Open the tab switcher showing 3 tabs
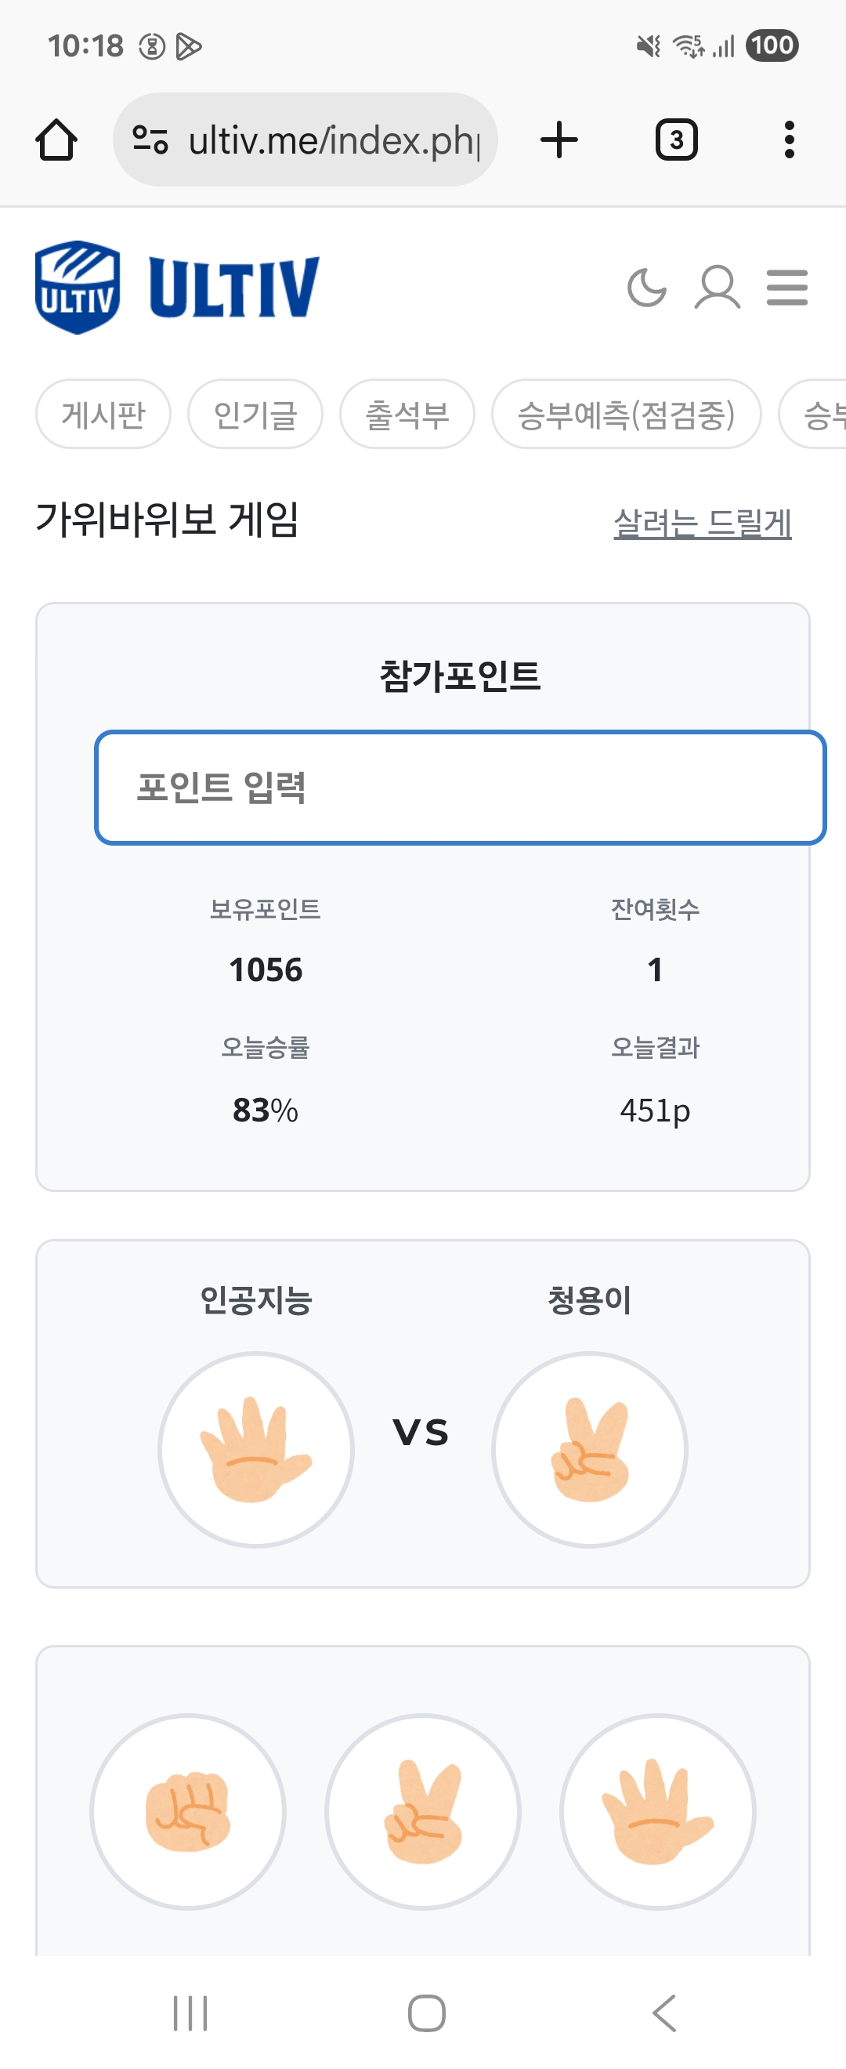Image resolution: width=846 pixels, height=2069 pixels. (x=677, y=140)
